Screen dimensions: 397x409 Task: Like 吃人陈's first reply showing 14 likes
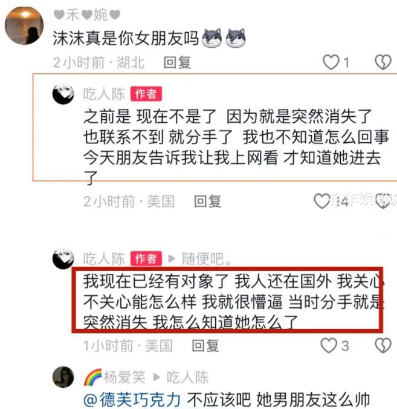pyautogui.click(x=322, y=201)
